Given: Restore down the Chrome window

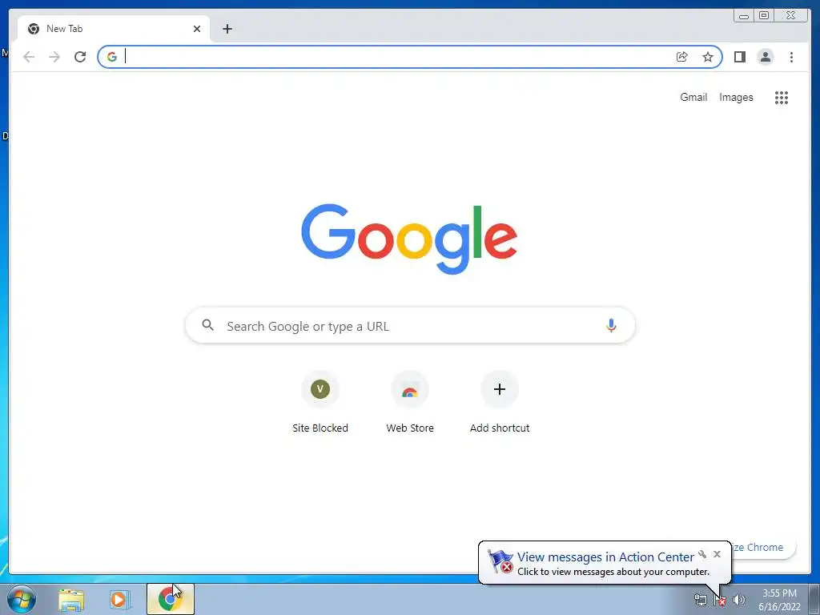Looking at the screenshot, I should coord(764,16).
